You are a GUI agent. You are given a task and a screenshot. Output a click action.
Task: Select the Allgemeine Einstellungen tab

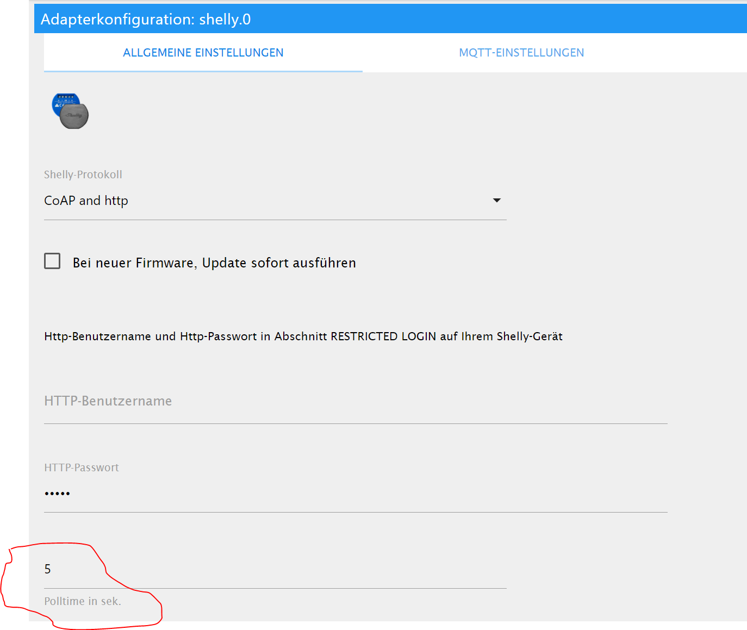point(203,53)
